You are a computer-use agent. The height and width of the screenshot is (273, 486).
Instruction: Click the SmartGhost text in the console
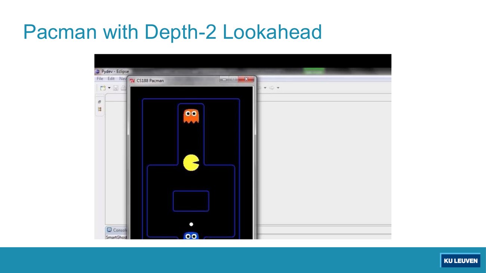click(116, 237)
